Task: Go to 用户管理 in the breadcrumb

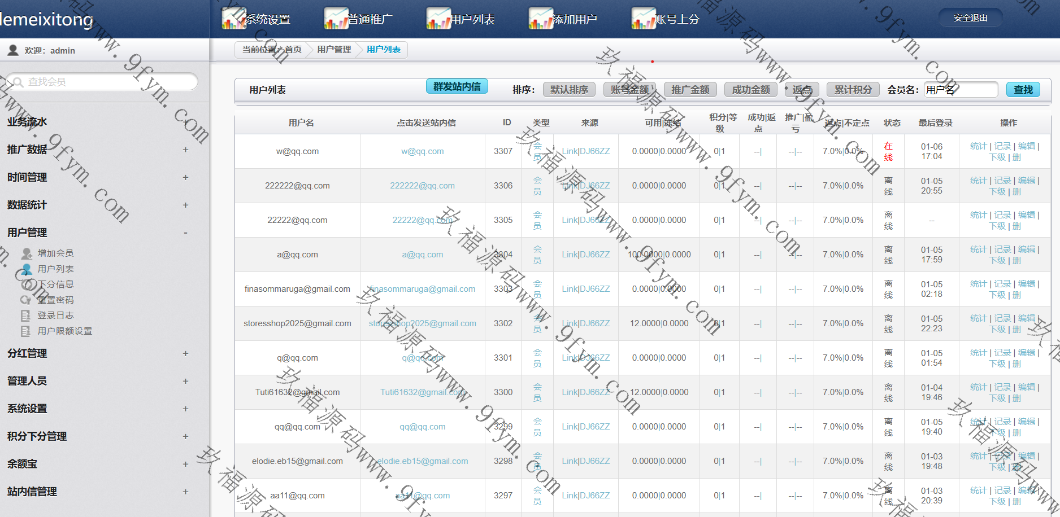Action: [334, 50]
